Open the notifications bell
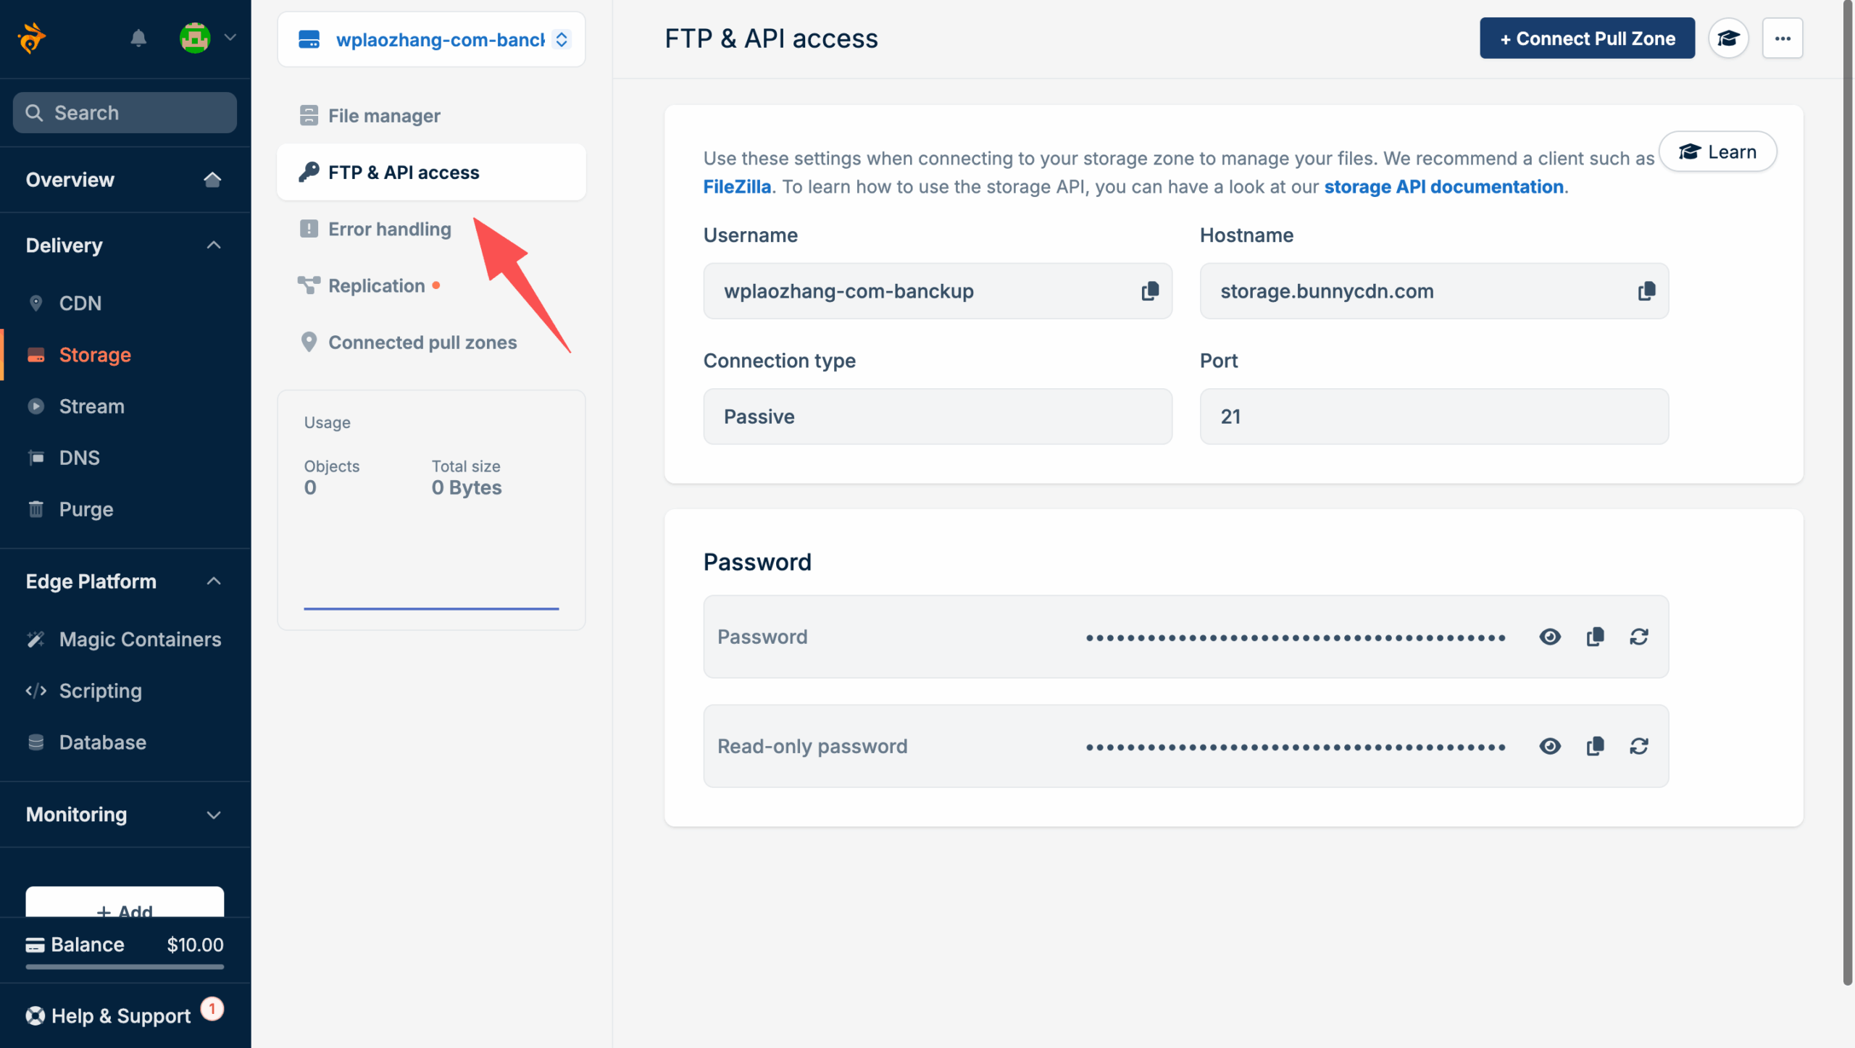This screenshot has height=1048, width=1855. click(138, 38)
